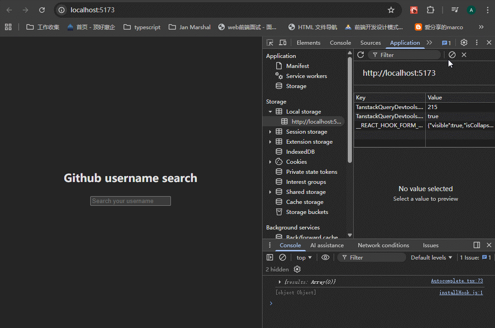Switch to the Elements tab

click(308, 42)
